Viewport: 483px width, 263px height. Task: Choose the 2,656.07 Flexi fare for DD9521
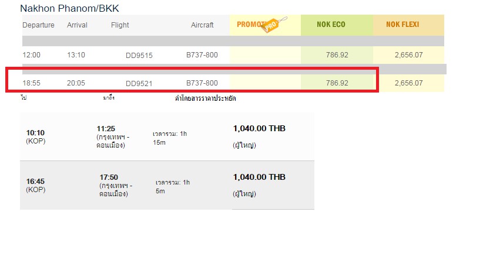pyautogui.click(x=409, y=83)
